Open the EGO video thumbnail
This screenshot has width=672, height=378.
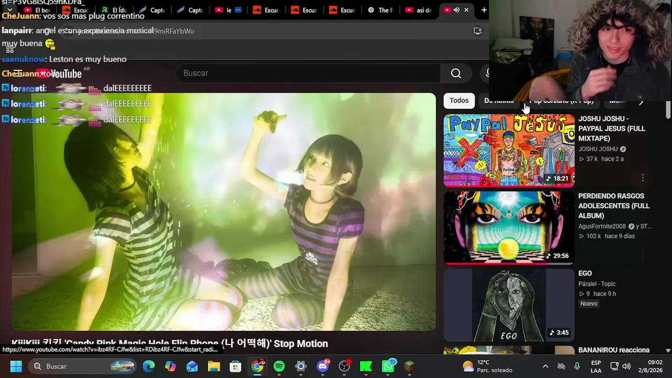pos(509,305)
